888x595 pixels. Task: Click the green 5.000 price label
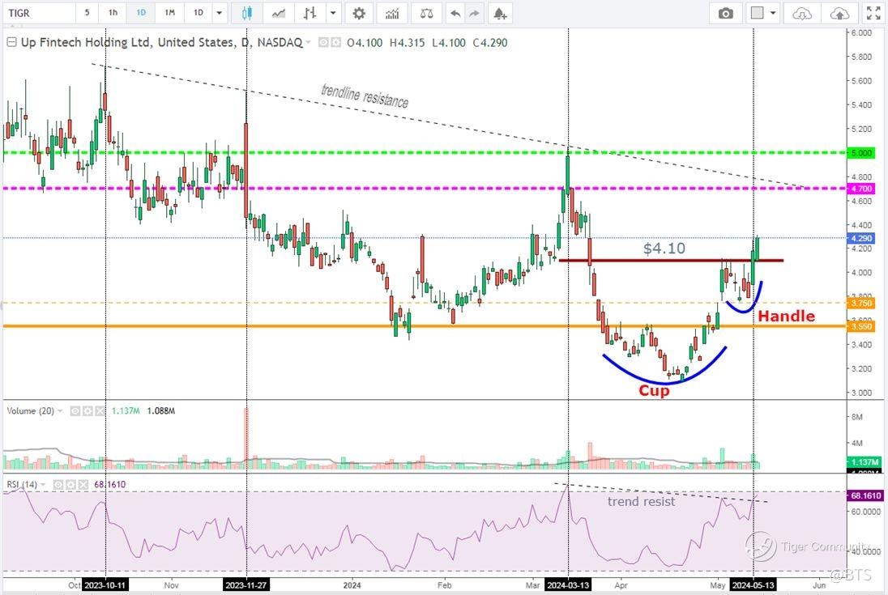(x=860, y=153)
